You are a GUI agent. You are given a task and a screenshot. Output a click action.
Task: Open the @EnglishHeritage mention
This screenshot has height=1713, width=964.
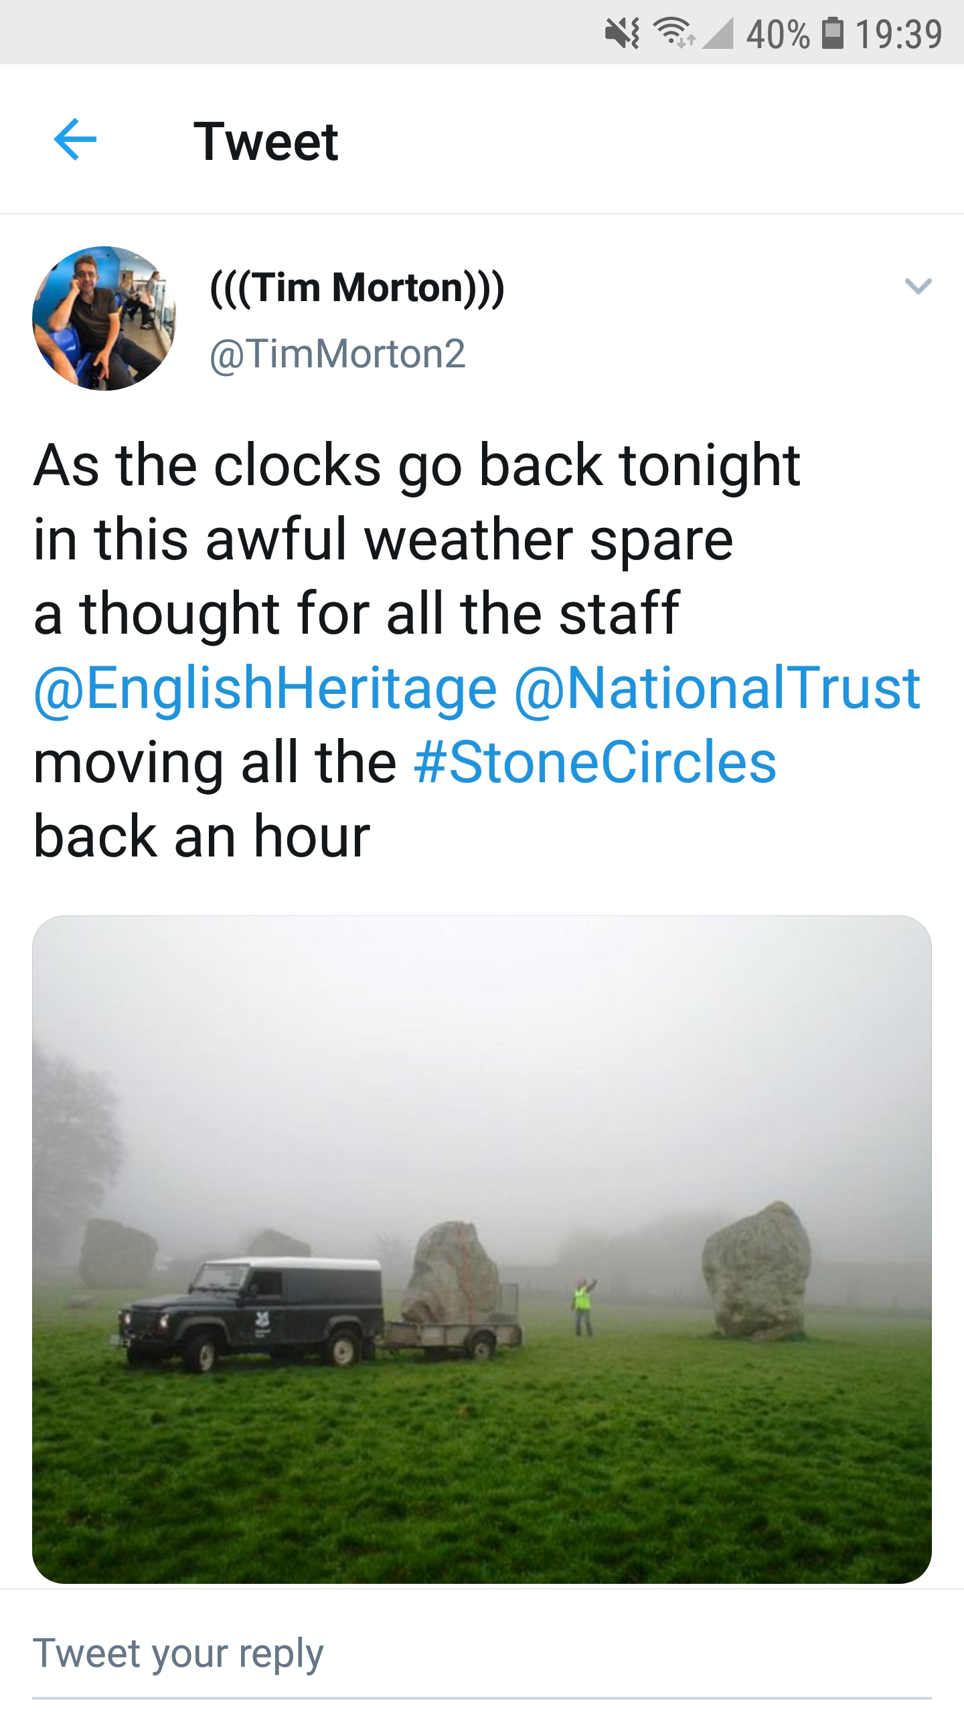[265, 689]
